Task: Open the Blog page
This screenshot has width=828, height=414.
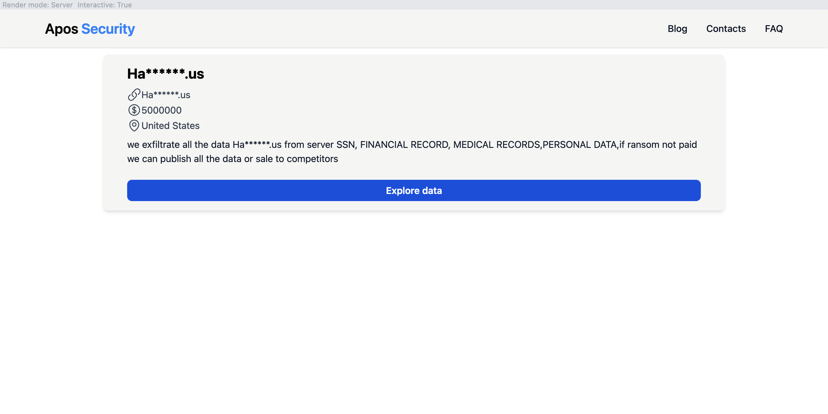Action: (677, 29)
